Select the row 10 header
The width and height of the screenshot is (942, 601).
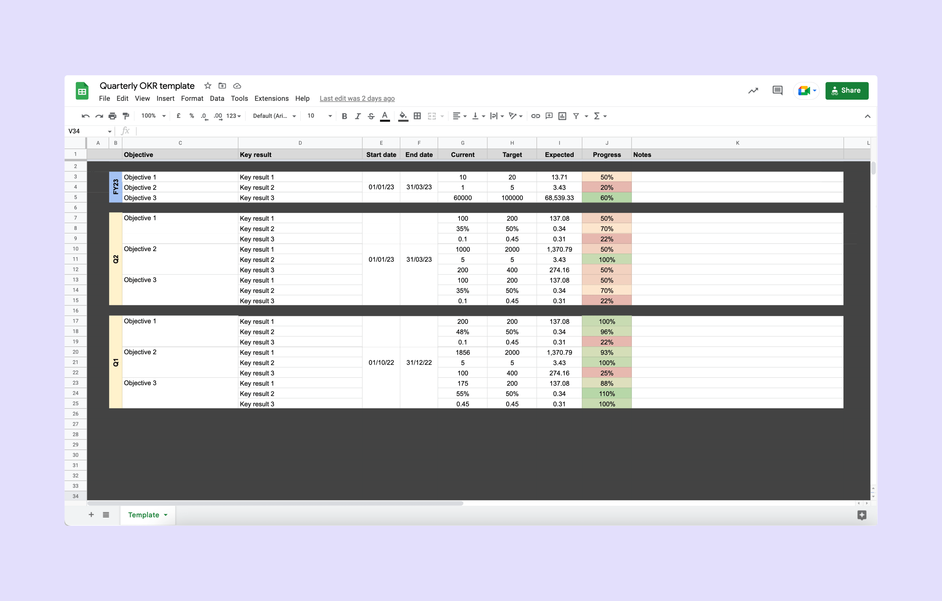click(75, 249)
